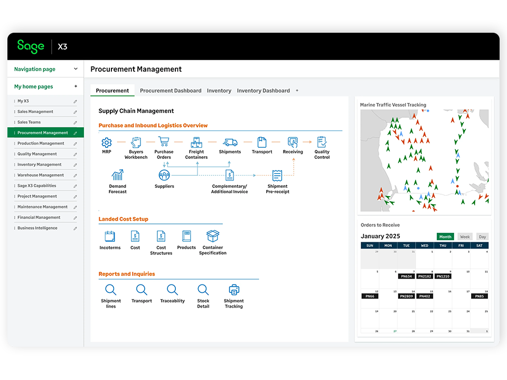Screen dimensions: 507x380
Task: Click the Buyers Workbench icon
Action: point(136,142)
